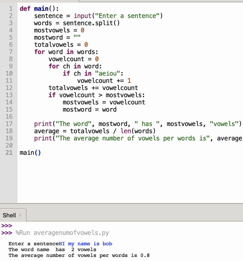Viewport: 243px width, 261px height.
Task: Click 'if vowelcount > mostvowels:' on line 13
Action: (x=96, y=95)
